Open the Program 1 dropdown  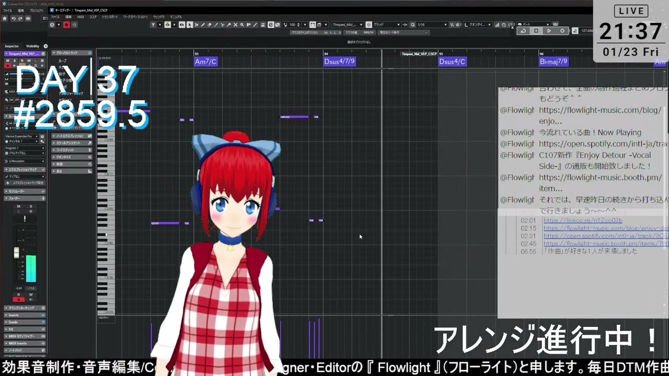pyautogui.click(x=25, y=148)
